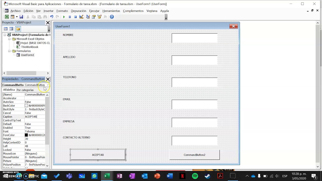The height and width of the screenshot is (181, 322).
Task: Click the Reset (stop) icon
Action: 75,17
